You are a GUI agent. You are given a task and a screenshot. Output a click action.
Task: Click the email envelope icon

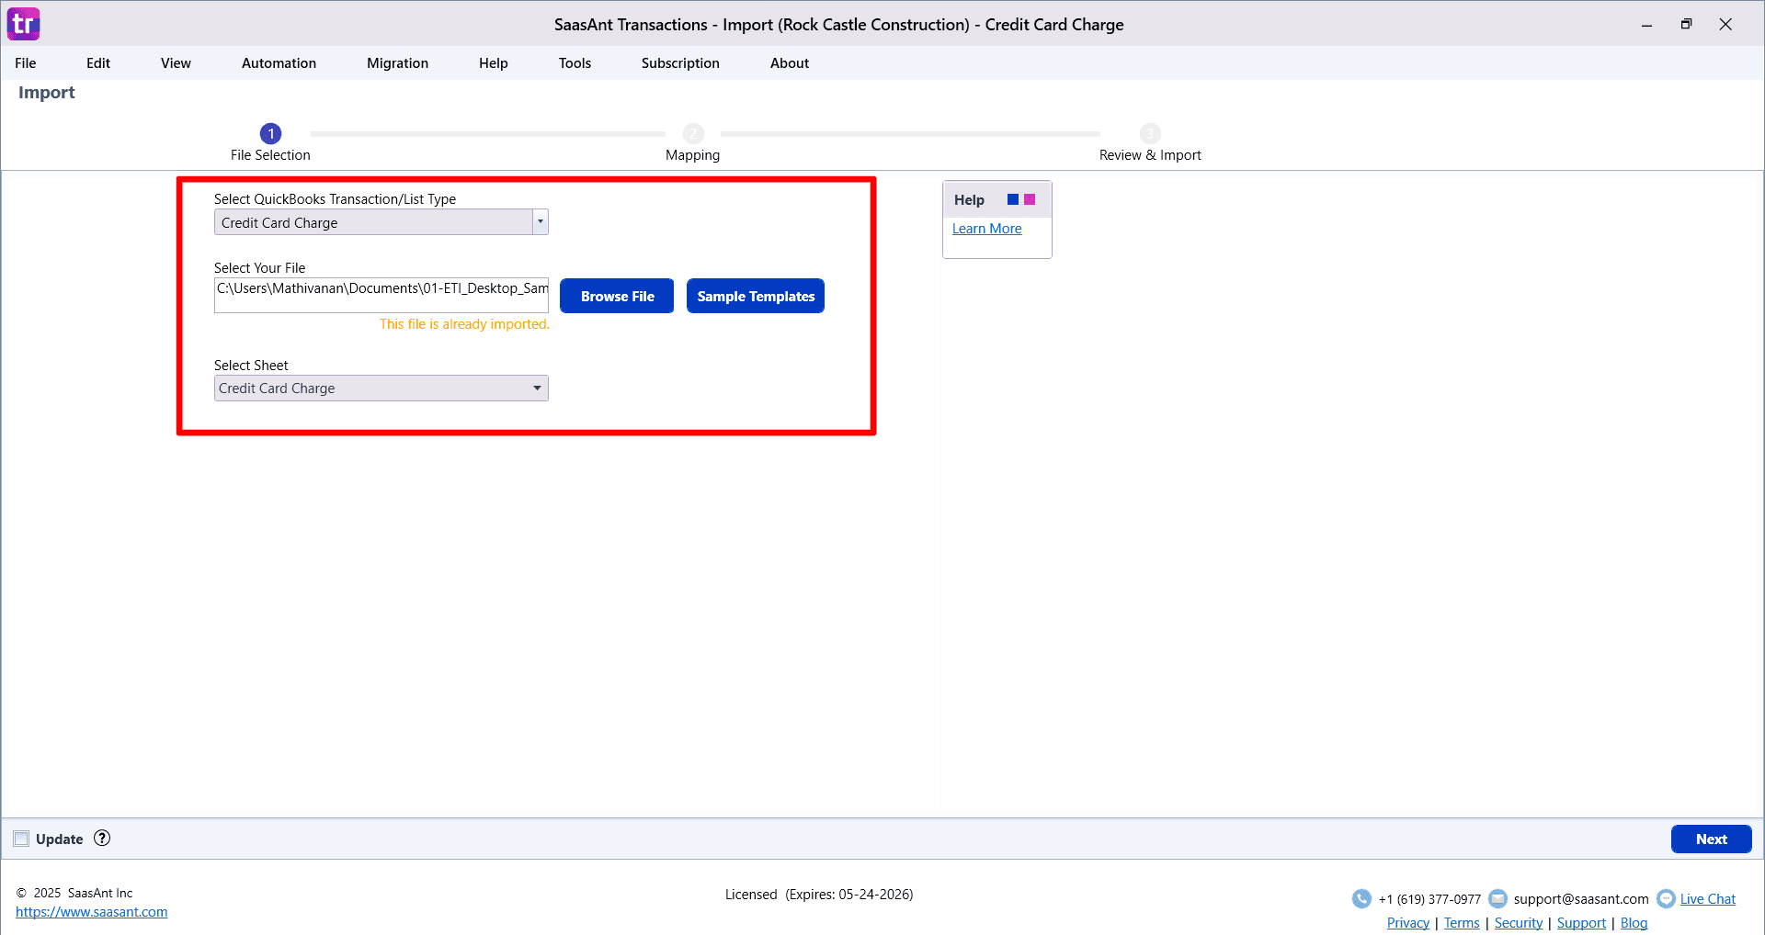tap(1497, 898)
